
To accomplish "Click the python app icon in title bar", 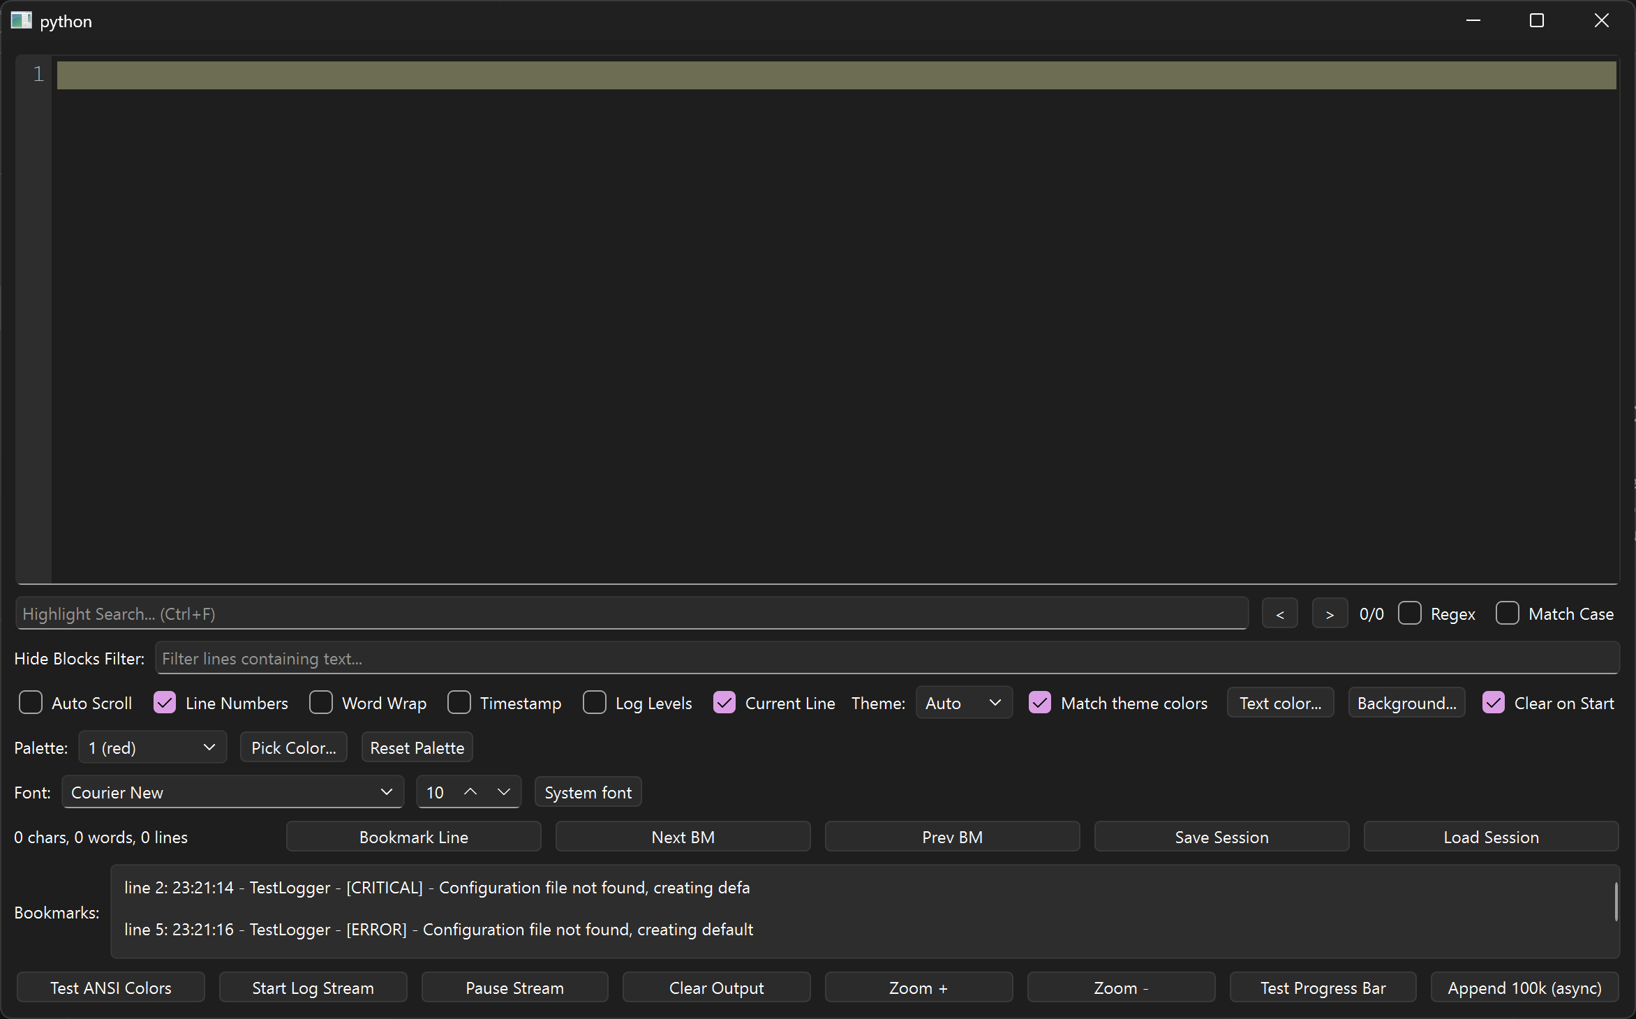I will pos(21,20).
